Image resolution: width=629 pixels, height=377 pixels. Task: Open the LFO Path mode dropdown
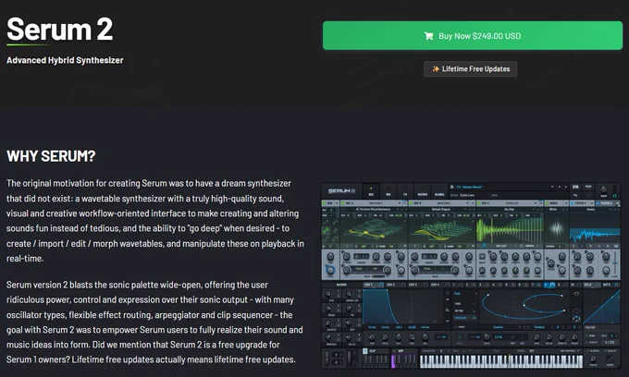(465, 294)
